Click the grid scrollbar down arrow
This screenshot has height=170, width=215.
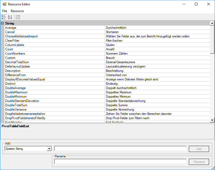pyautogui.click(x=212, y=120)
